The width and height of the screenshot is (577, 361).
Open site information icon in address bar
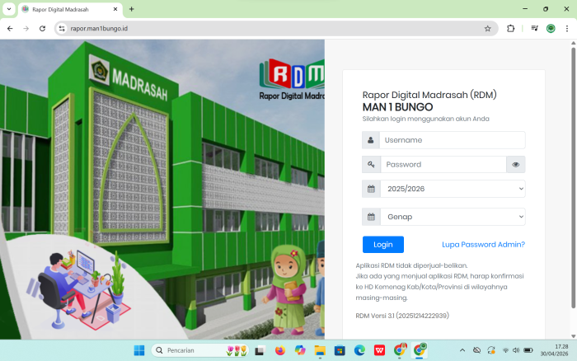point(62,28)
